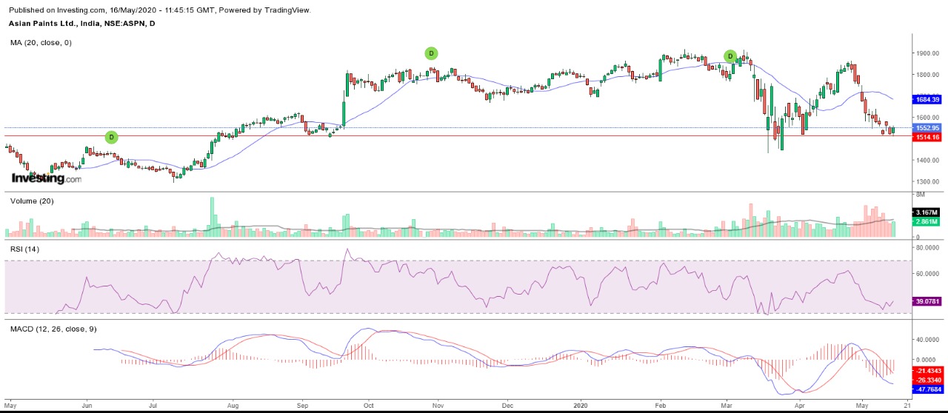Screen dimensions: 948x413
Task: Open the RSI (14) indicator label
Action: pyautogui.click(x=25, y=249)
